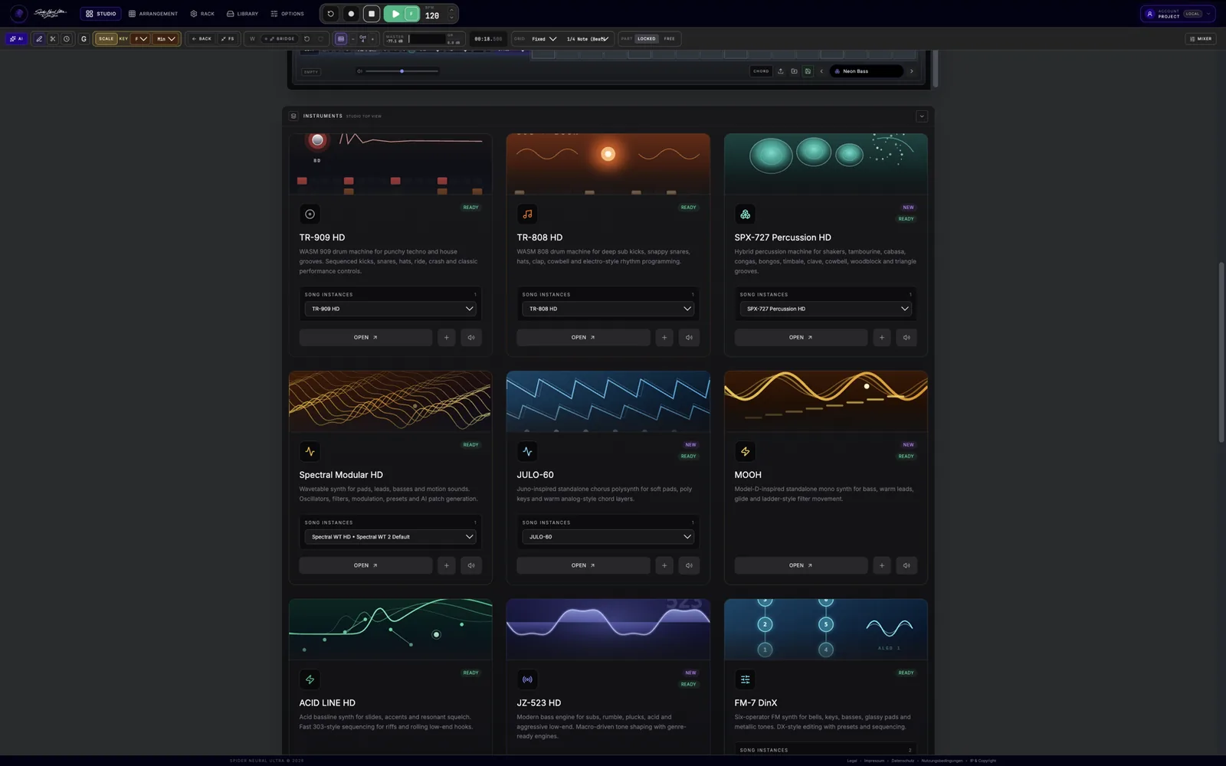The width and height of the screenshot is (1226, 766).
Task: Preview sound of JULO-60
Action: (689, 566)
